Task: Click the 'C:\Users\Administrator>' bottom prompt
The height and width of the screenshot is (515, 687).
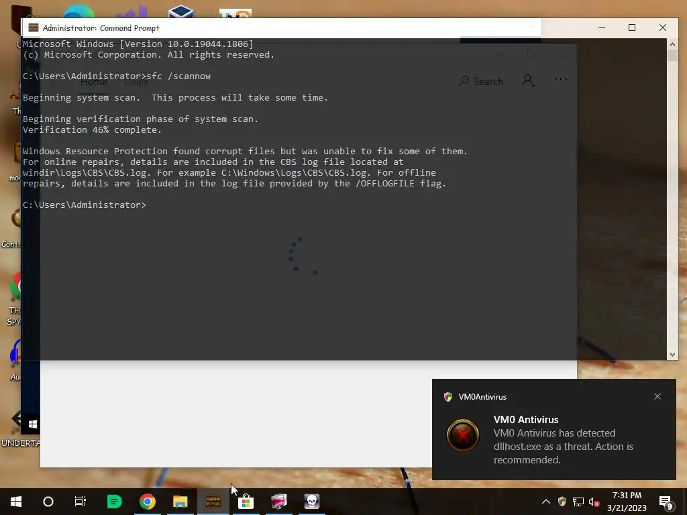Action: [84, 205]
